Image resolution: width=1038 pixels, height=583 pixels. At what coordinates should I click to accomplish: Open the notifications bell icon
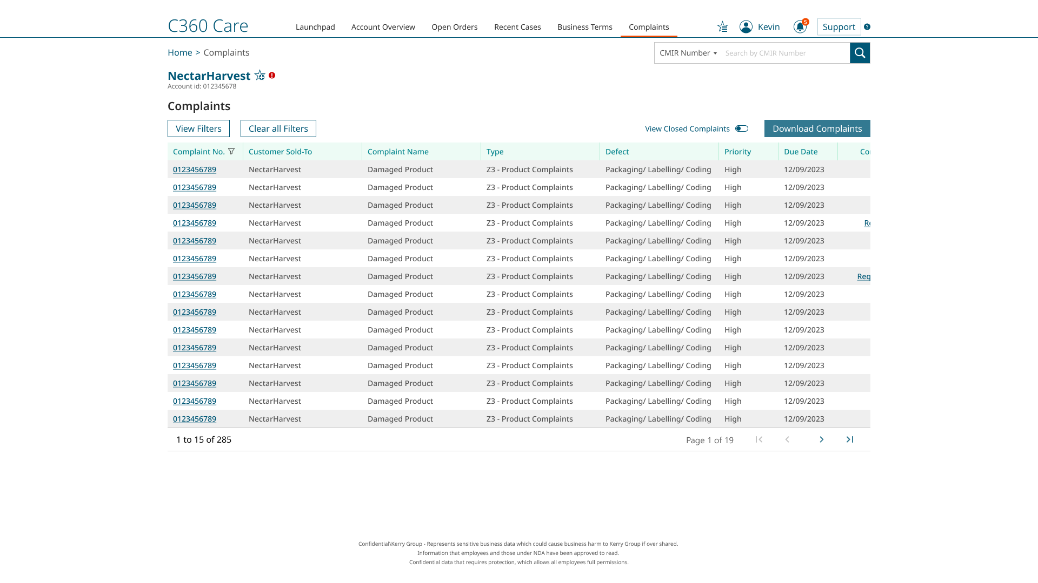tap(800, 27)
